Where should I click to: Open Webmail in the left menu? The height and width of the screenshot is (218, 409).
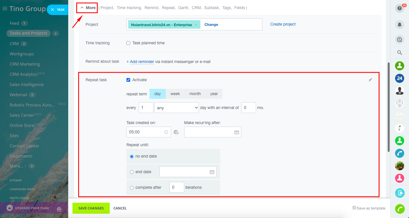pyautogui.click(x=18, y=95)
